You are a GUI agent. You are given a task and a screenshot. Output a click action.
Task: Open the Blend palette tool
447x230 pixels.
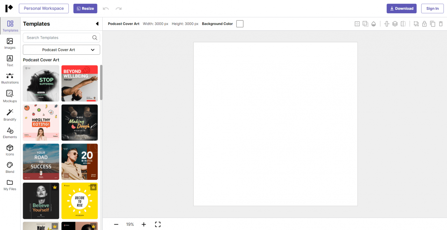click(10, 167)
